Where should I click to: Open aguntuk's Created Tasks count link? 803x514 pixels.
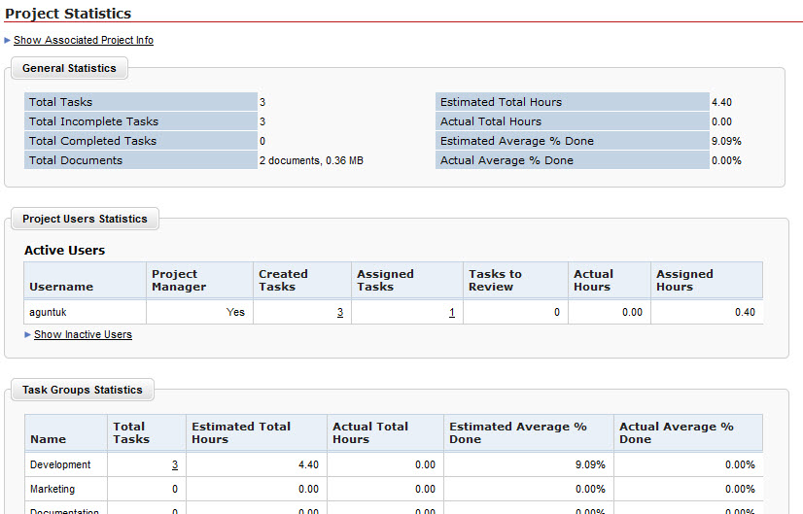coord(340,312)
